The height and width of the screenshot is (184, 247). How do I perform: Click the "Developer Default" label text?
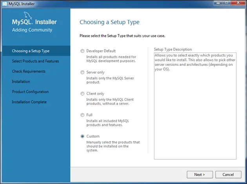pos(101,51)
